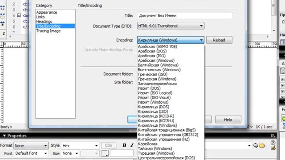Choose Арабская (ISO) encoding
Screen dimensions: 285x160
pos(171,56)
